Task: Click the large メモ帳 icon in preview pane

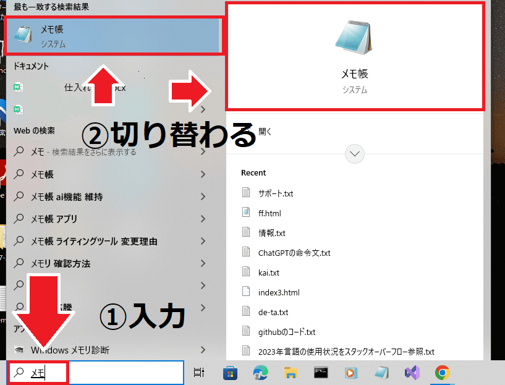Action: [354, 38]
